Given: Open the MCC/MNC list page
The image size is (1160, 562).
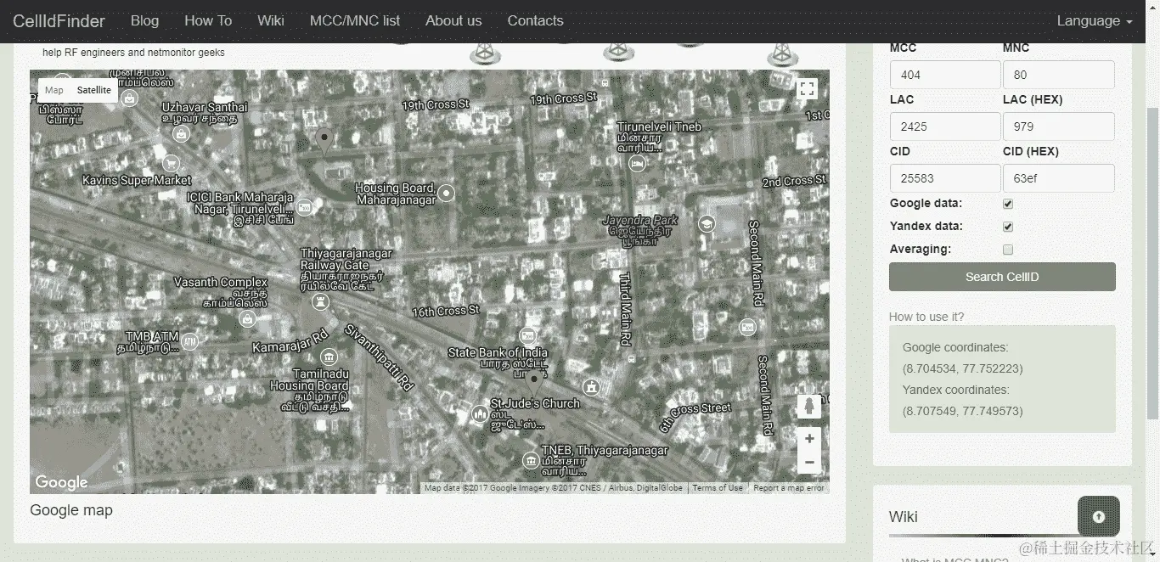Looking at the screenshot, I should (355, 21).
